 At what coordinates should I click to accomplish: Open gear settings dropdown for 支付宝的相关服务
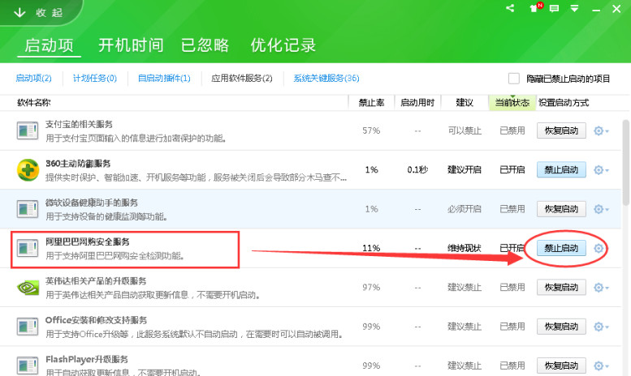[601, 130]
